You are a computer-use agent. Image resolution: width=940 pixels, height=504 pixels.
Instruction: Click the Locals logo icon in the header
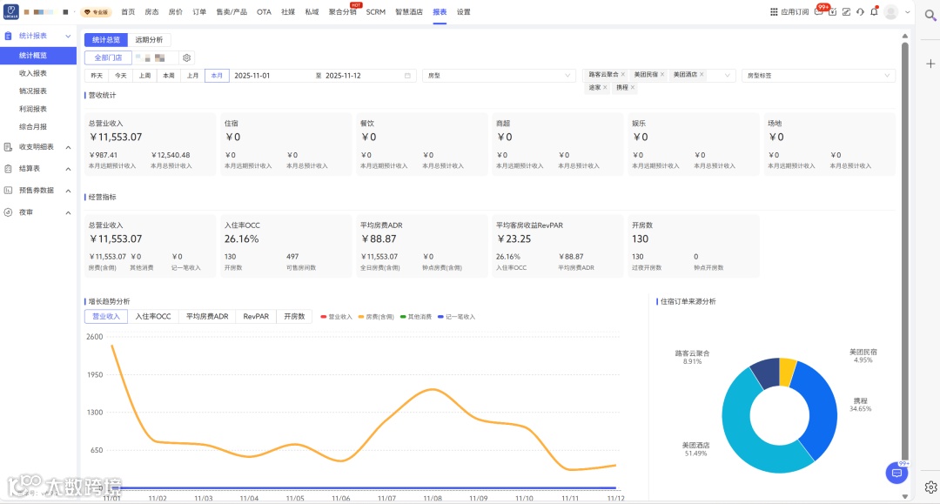point(10,11)
